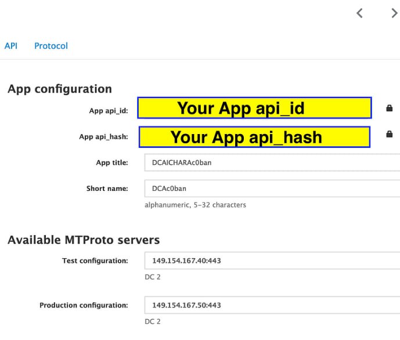
Task: Open the API tab
Action: pos(11,46)
